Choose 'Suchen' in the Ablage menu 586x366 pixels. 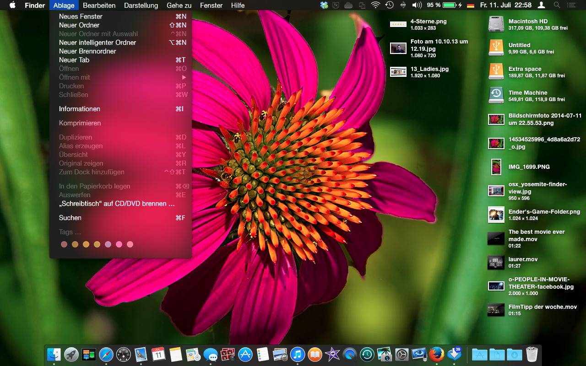70,218
